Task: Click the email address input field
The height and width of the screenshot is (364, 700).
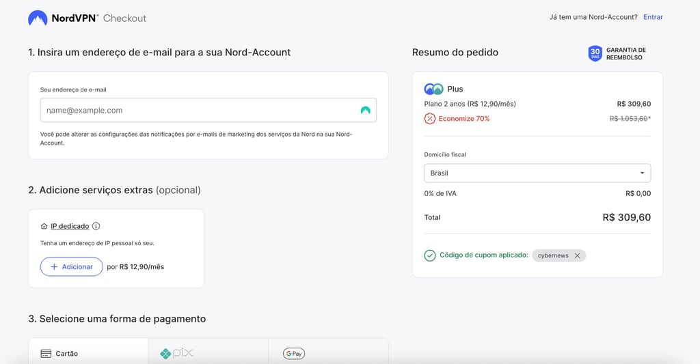Action: 208,110
